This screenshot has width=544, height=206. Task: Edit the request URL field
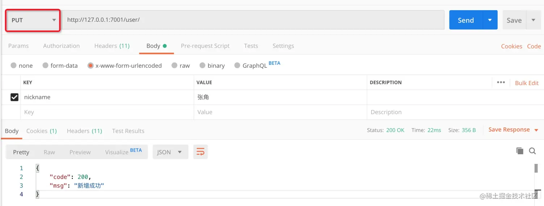click(253, 20)
